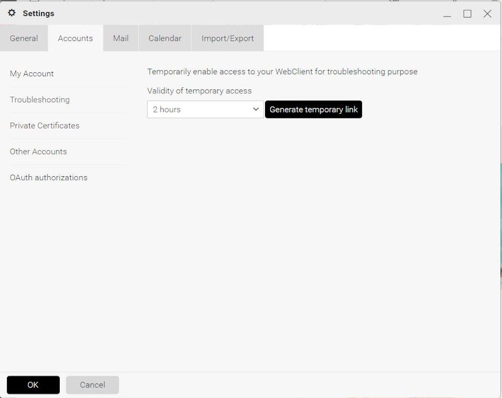Open the Mail settings tab
The height and width of the screenshot is (398, 502).
tap(120, 38)
